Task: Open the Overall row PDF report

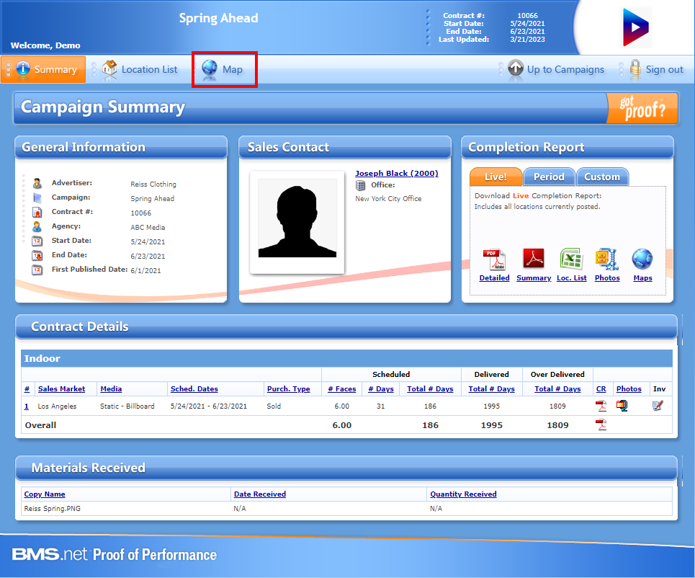Action: pyautogui.click(x=601, y=425)
